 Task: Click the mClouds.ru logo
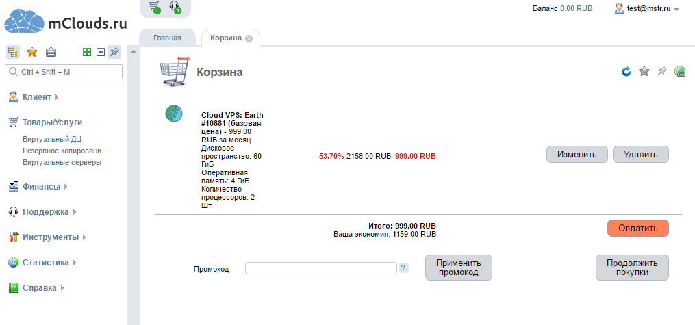[66, 21]
